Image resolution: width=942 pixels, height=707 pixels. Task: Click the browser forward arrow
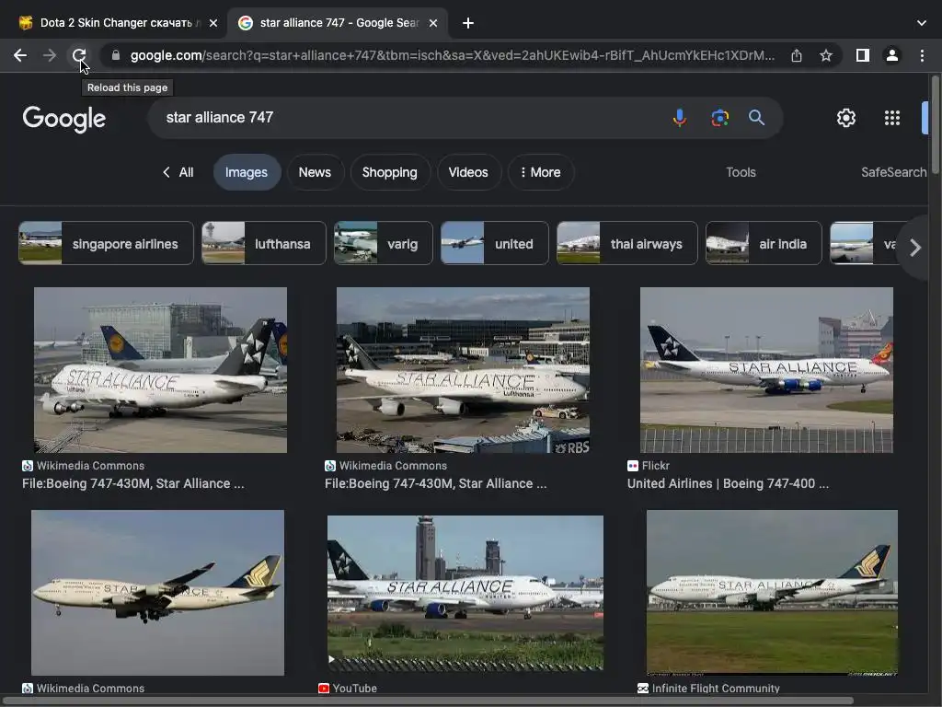[x=50, y=55]
